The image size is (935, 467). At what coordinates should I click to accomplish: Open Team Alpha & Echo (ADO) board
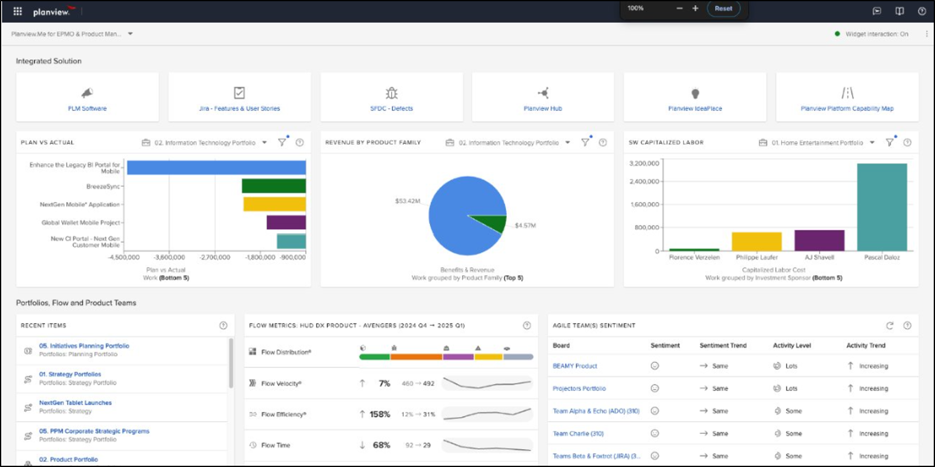point(596,411)
